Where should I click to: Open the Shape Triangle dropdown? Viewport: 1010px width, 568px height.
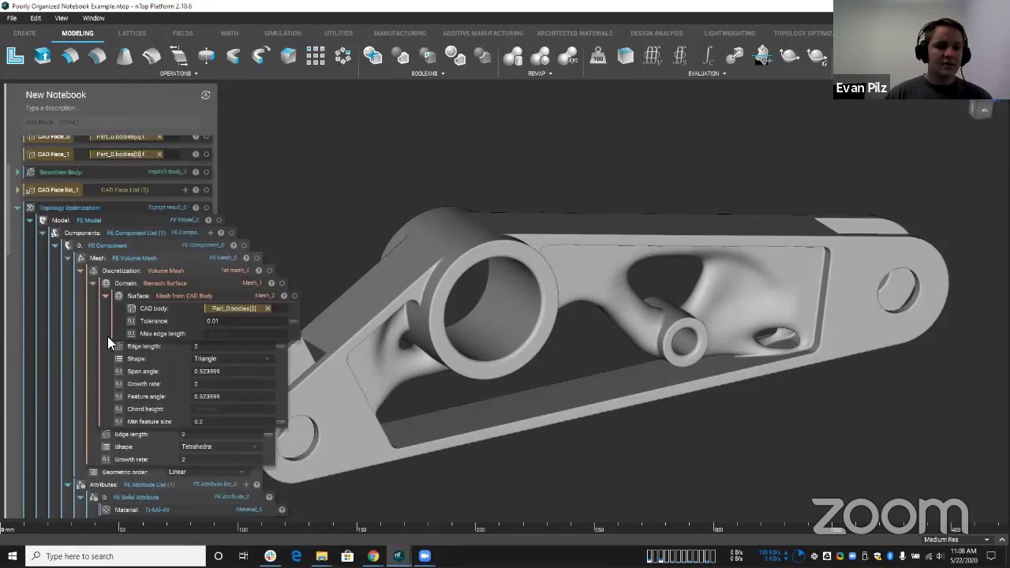pyautogui.click(x=233, y=359)
